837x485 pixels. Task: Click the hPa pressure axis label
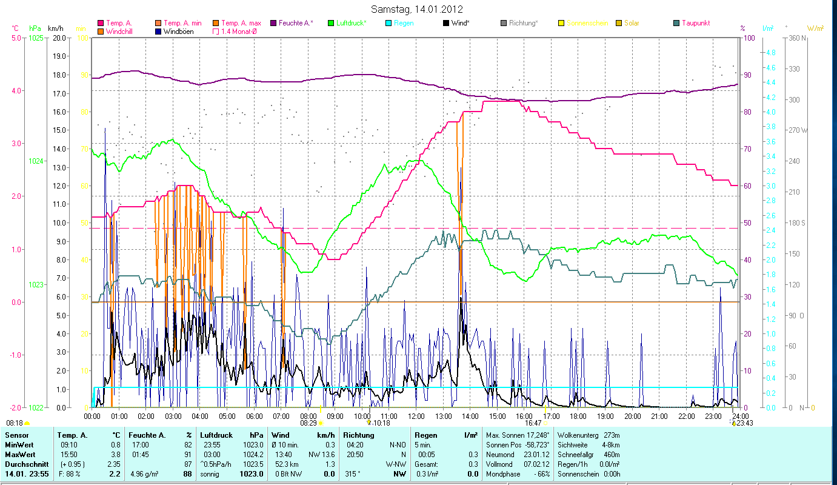click(x=35, y=28)
